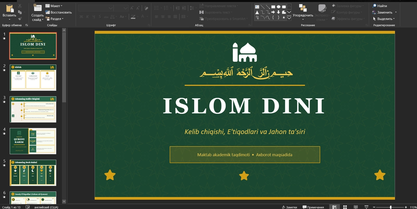Click the bulleted list icon

157,8
